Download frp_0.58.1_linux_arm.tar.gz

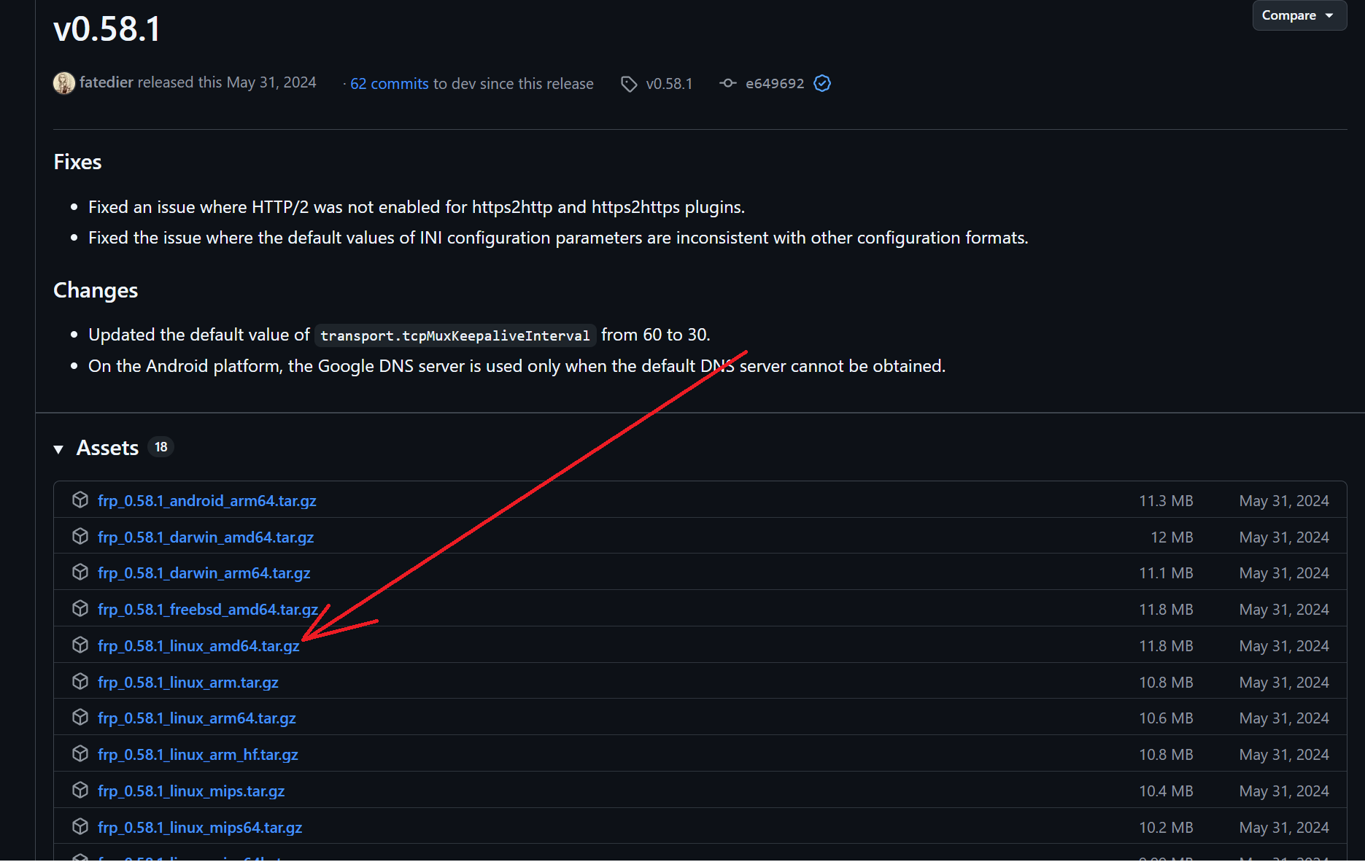click(188, 683)
